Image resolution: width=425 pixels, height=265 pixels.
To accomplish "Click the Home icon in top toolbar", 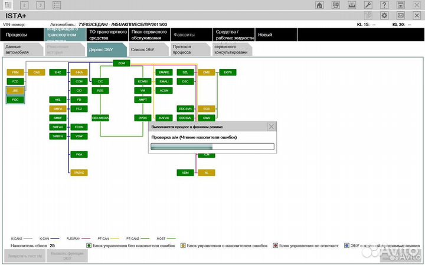I will (x=320, y=5).
